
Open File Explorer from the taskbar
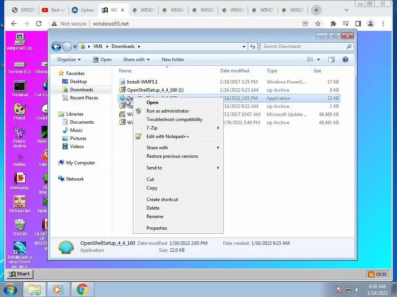[35, 289]
